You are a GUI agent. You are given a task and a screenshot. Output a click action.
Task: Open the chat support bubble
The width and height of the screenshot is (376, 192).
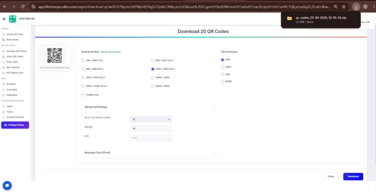coord(7,185)
